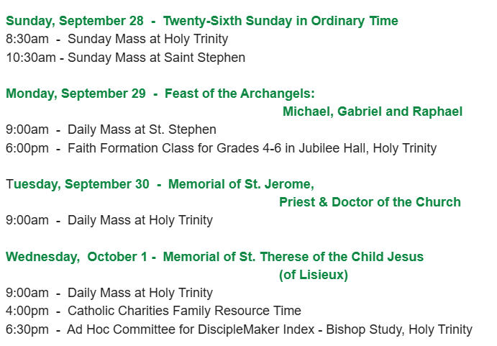The image size is (497, 346).
Task: Click the Tuesday, September 30 date heading
Action: click(78, 184)
